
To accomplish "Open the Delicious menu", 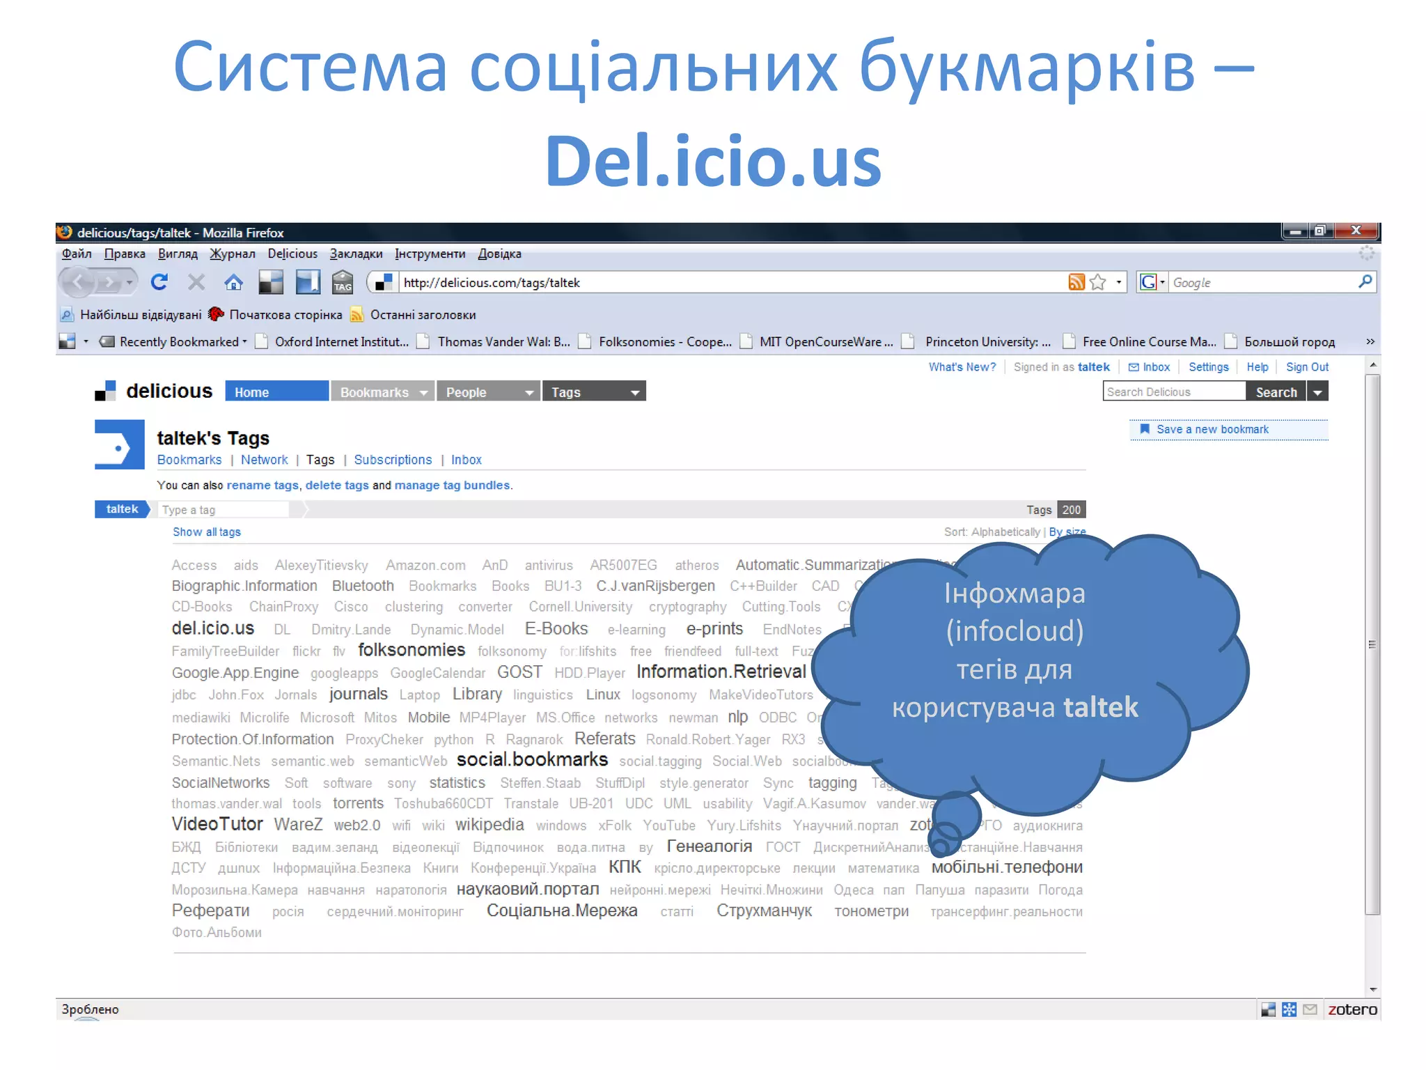I will [292, 254].
